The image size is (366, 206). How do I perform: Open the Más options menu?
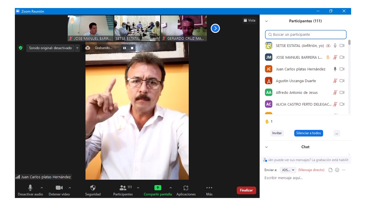(209, 191)
